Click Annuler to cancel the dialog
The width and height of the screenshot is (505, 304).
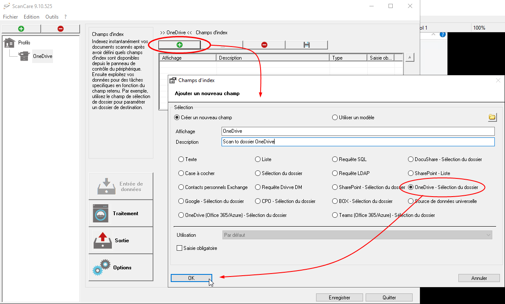(479, 278)
